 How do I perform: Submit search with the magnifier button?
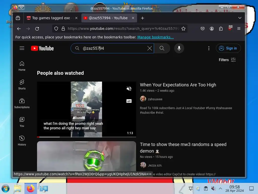(x=162, y=48)
